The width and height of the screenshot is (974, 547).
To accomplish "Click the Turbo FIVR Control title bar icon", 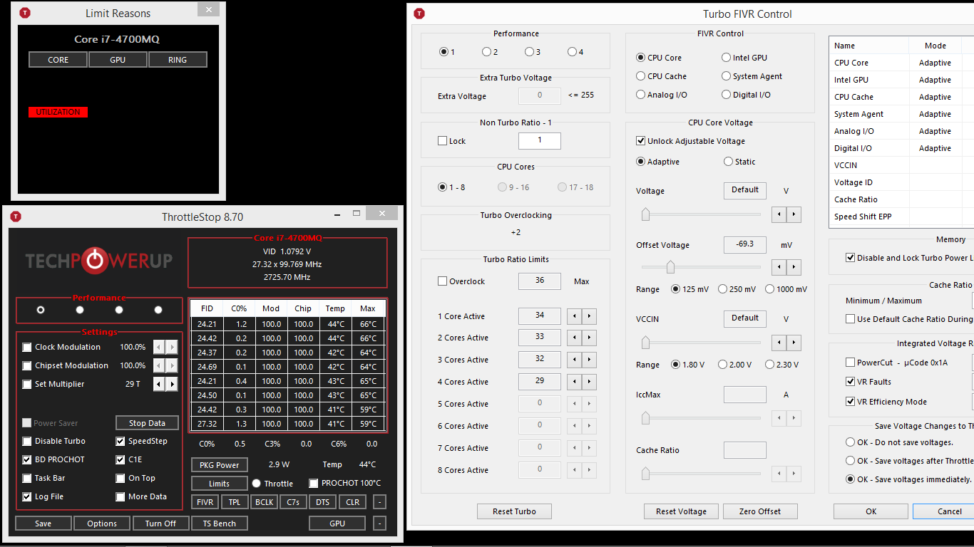I will point(419,14).
